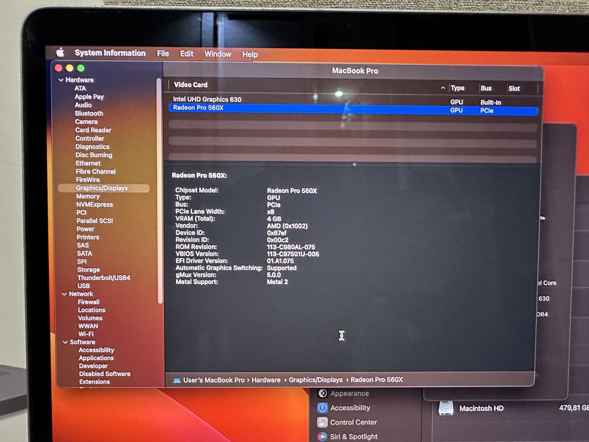The height and width of the screenshot is (442, 589).
Task: Select Volumes under Network
Action: coord(90,318)
